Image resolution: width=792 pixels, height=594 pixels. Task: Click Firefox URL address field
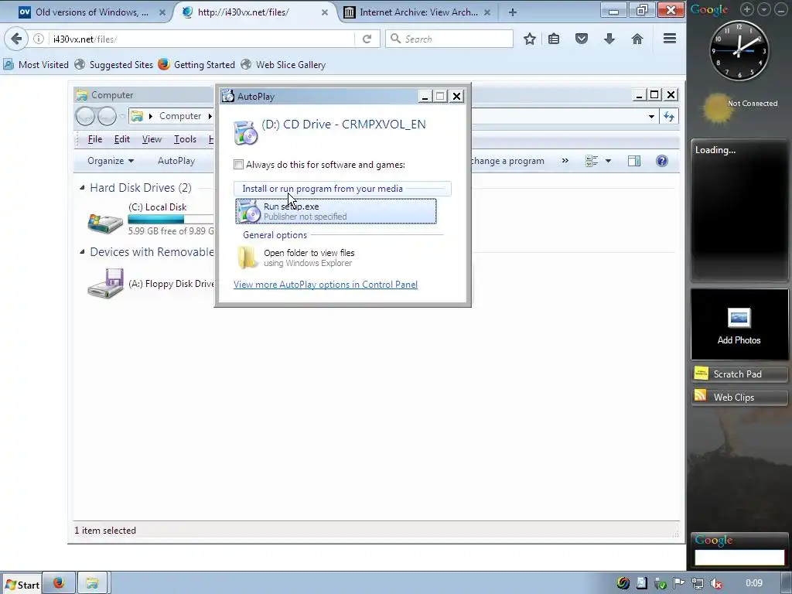coord(202,39)
